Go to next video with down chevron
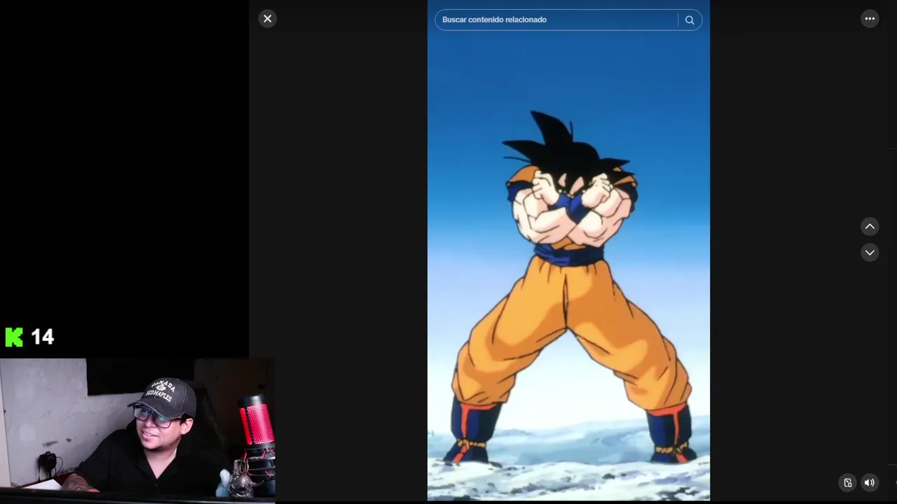The width and height of the screenshot is (897, 504). [x=870, y=253]
